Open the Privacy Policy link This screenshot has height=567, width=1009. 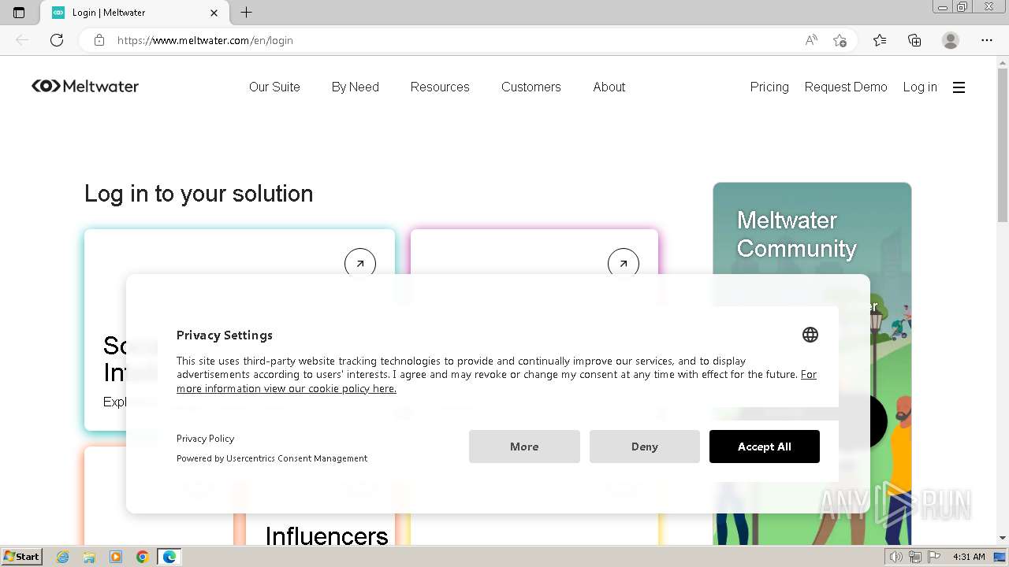205,439
